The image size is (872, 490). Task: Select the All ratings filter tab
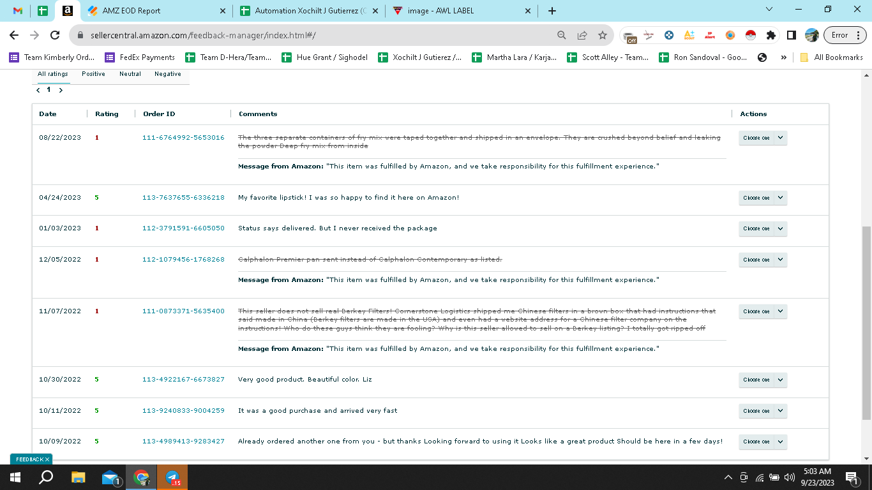tap(52, 74)
